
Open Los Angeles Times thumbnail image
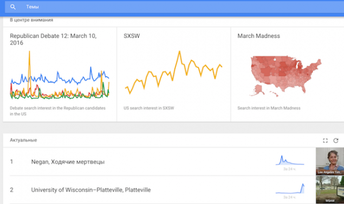point(330,161)
